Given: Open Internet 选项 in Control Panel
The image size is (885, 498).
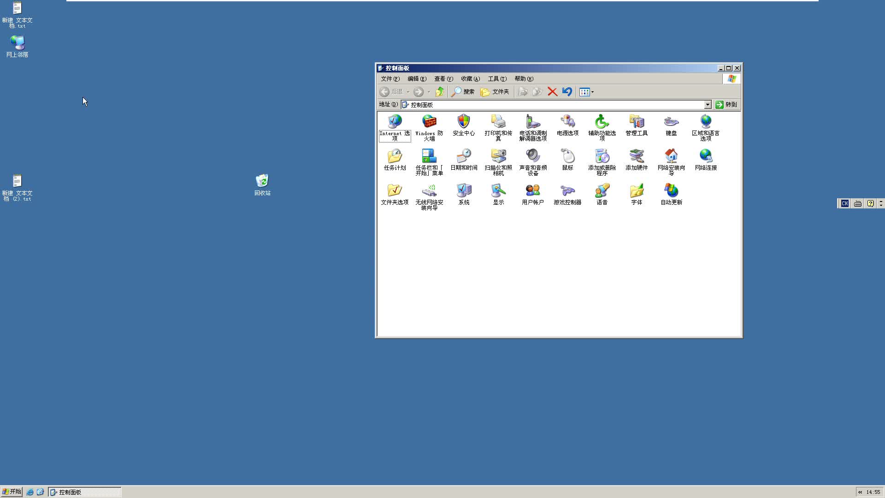Looking at the screenshot, I should point(395,127).
